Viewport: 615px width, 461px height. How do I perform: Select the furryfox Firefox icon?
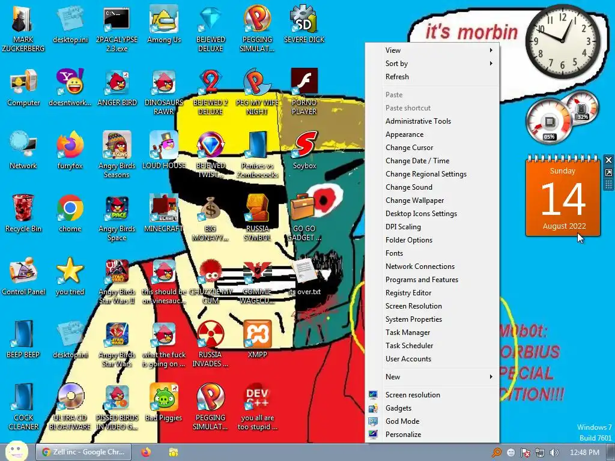click(x=70, y=151)
